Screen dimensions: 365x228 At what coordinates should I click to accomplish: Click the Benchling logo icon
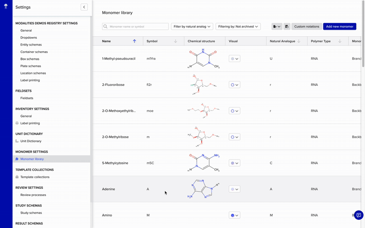[6, 6]
